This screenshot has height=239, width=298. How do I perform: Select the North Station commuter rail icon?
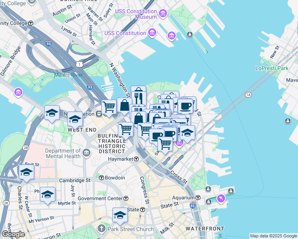point(99,114)
